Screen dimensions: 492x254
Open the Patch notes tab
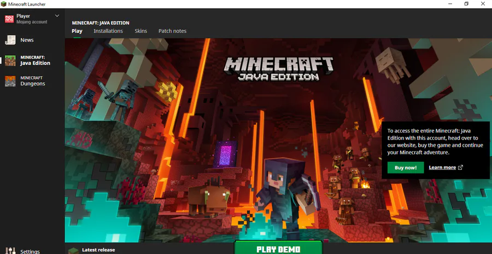[x=172, y=31]
